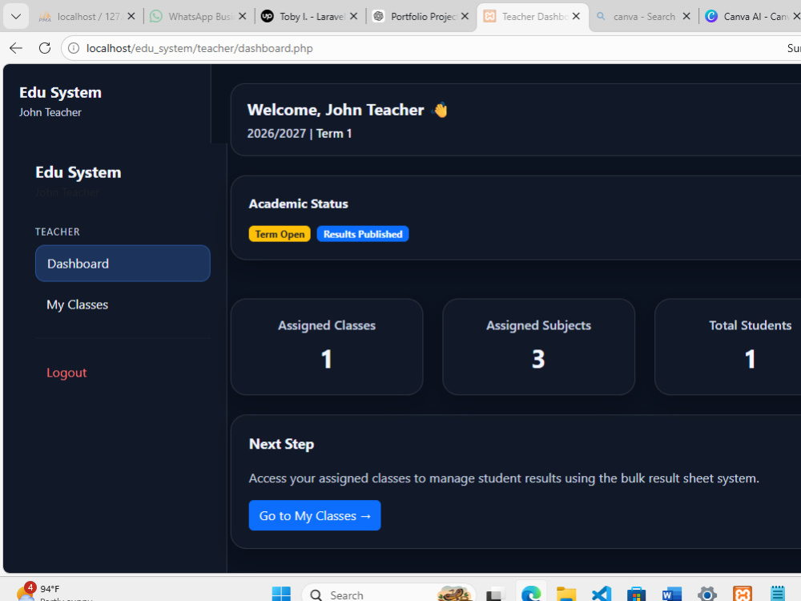Click the 2026/2027 | Term 1 text
This screenshot has height=601, width=801.
tap(300, 133)
